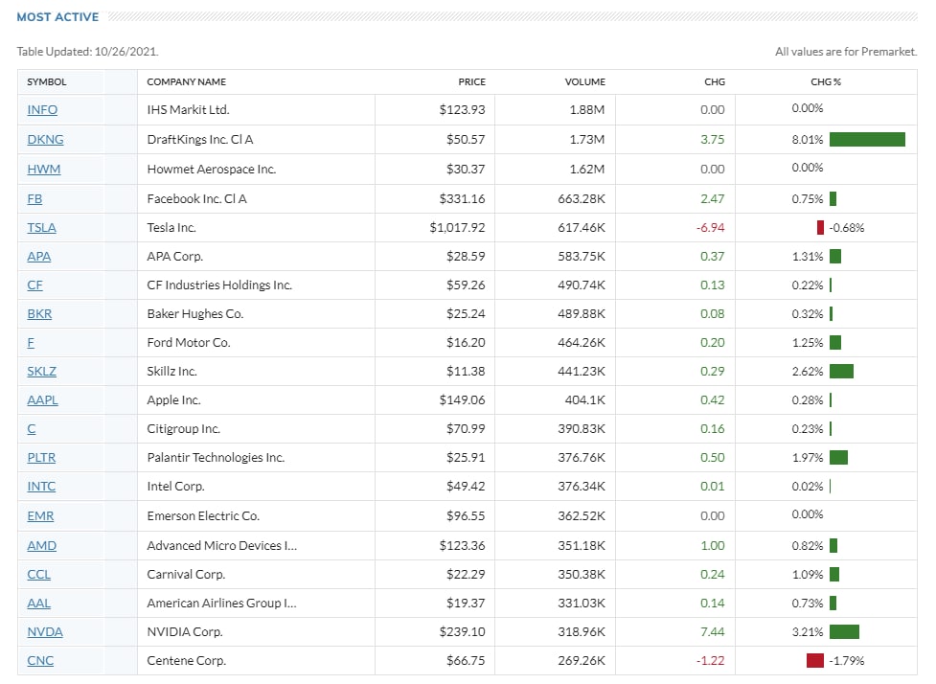Click the -6.94 change value for Tesla
Image resolution: width=936 pixels, height=684 pixels.
click(x=710, y=228)
